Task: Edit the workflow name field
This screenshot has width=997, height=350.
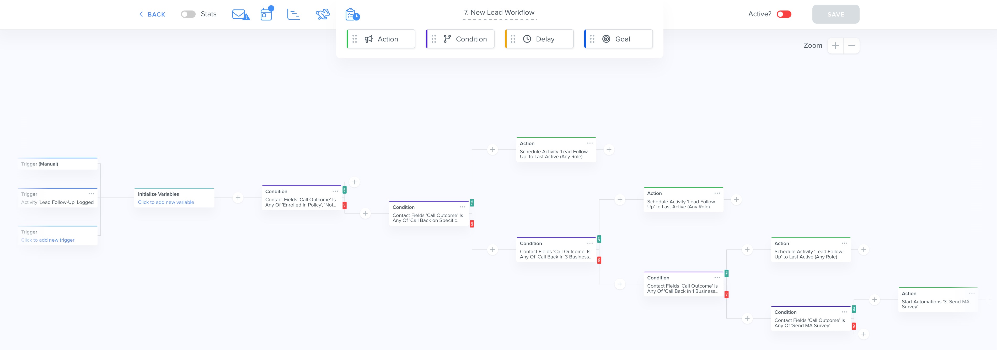Action: tap(499, 12)
